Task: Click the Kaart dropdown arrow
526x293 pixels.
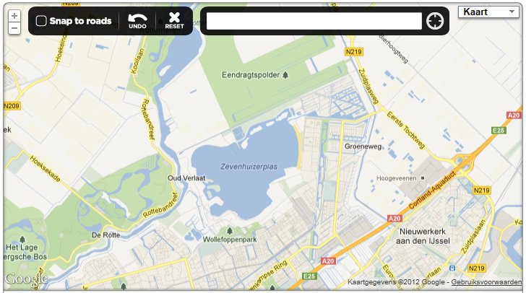Action: click(x=512, y=12)
